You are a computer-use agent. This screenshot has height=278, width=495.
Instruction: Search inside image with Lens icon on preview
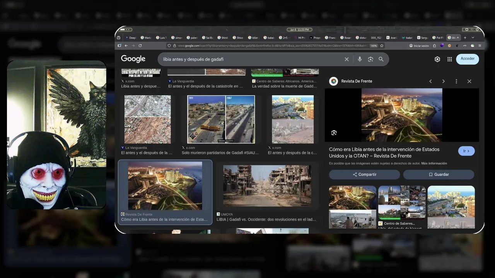[334, 133]
